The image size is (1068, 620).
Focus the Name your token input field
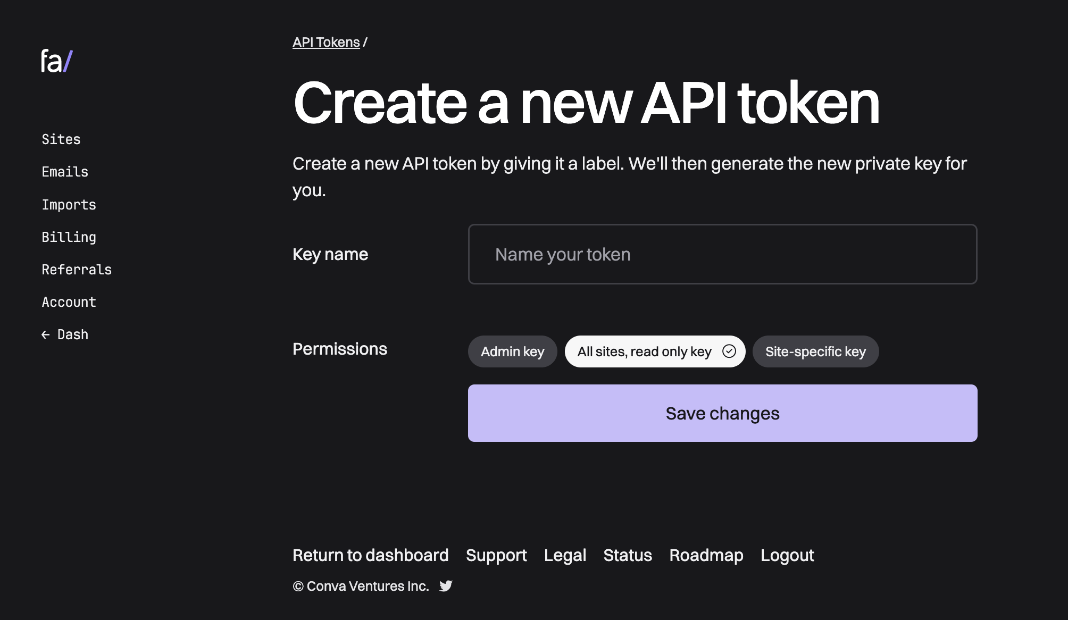pyautogui.click(x=722, y=254)
